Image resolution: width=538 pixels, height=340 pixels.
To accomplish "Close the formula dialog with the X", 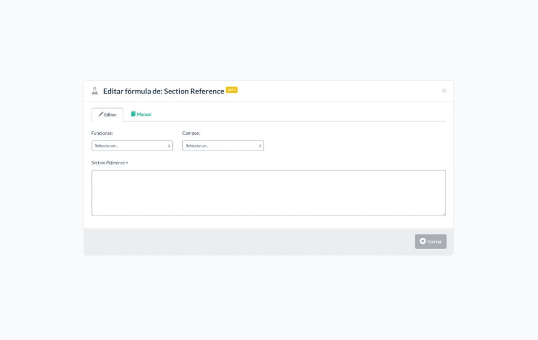I will tap(444, 91).
